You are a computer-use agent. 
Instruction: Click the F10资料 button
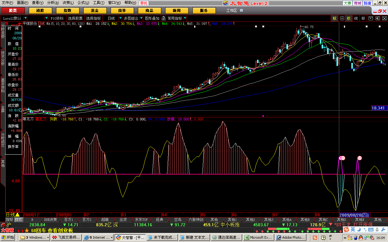(x=57, y=18)
